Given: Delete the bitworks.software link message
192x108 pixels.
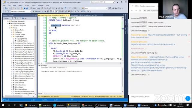Looking at the screenshot, I should click(189, 35).
